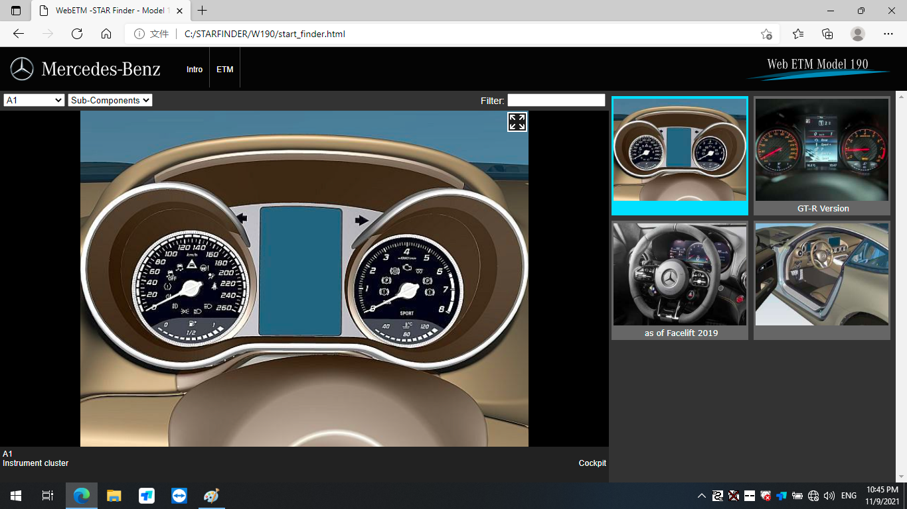This screenshot has width=907, height=509.
Task: Add this page to favorites
Action: pyautogui.click(x=766, y=34)
